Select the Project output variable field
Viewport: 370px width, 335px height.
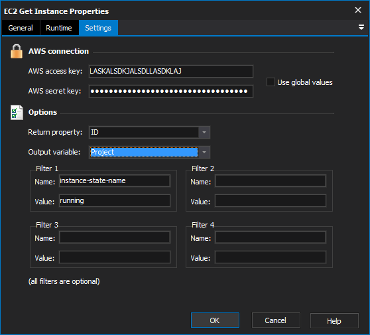pyautogui.click(x=144, y=152)
